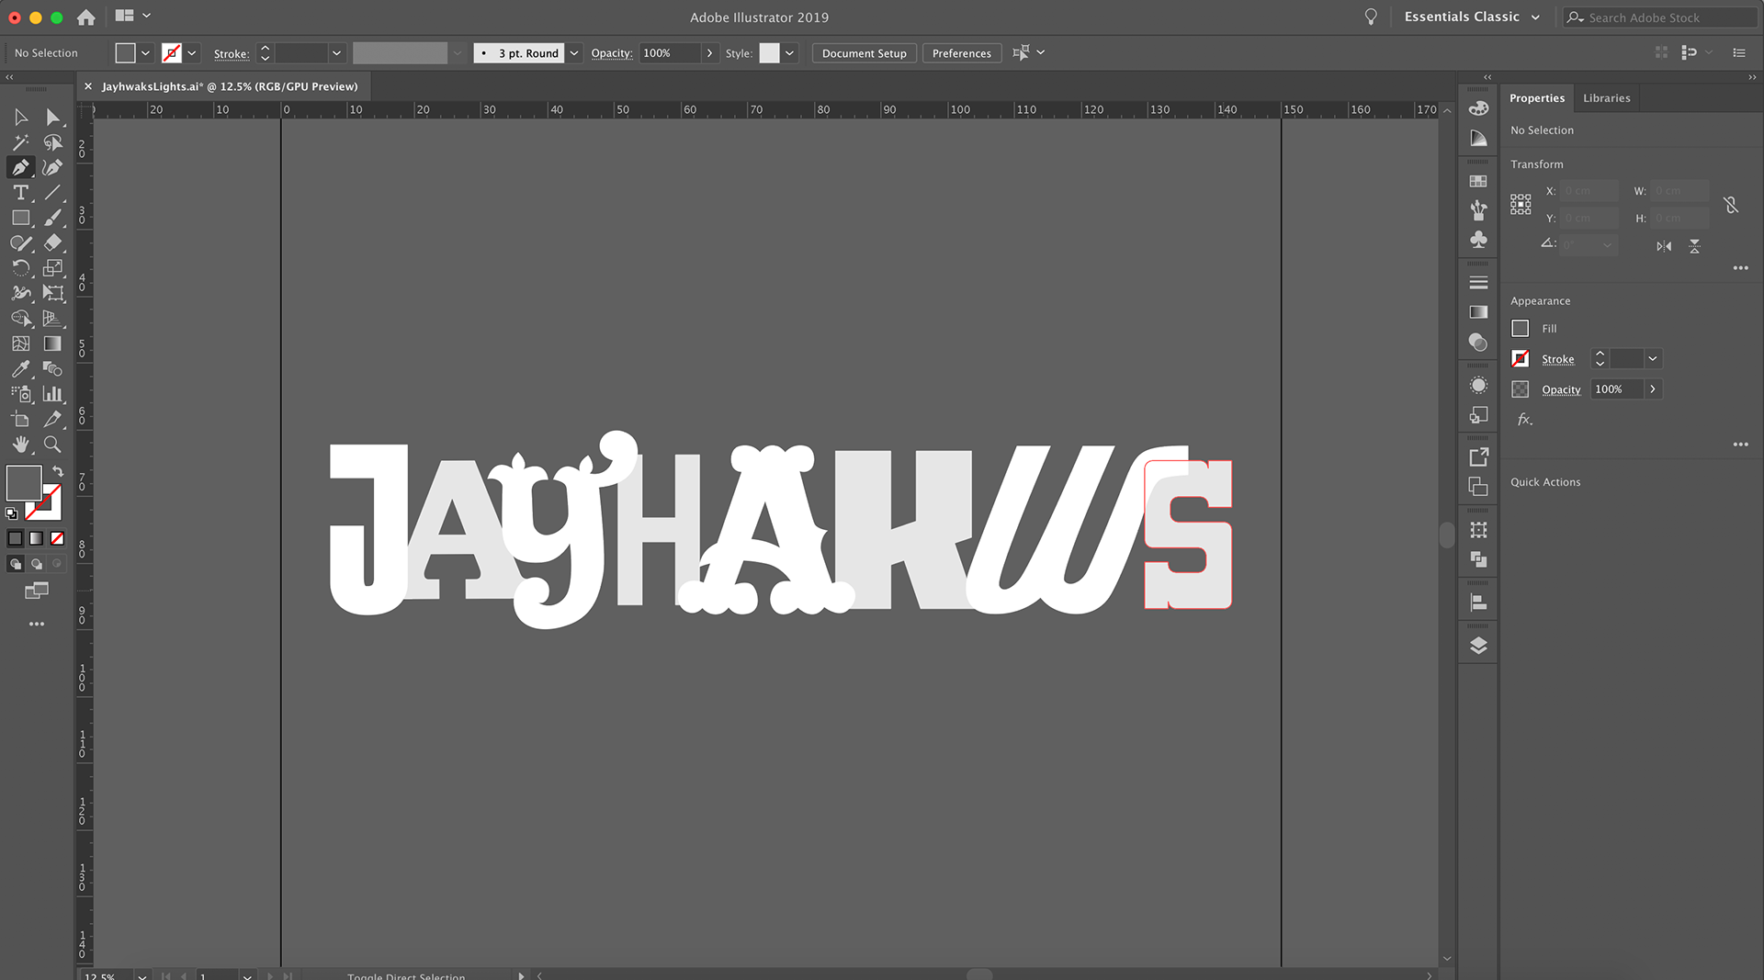Open the Discover lightbulb icon

(1371, 17)
